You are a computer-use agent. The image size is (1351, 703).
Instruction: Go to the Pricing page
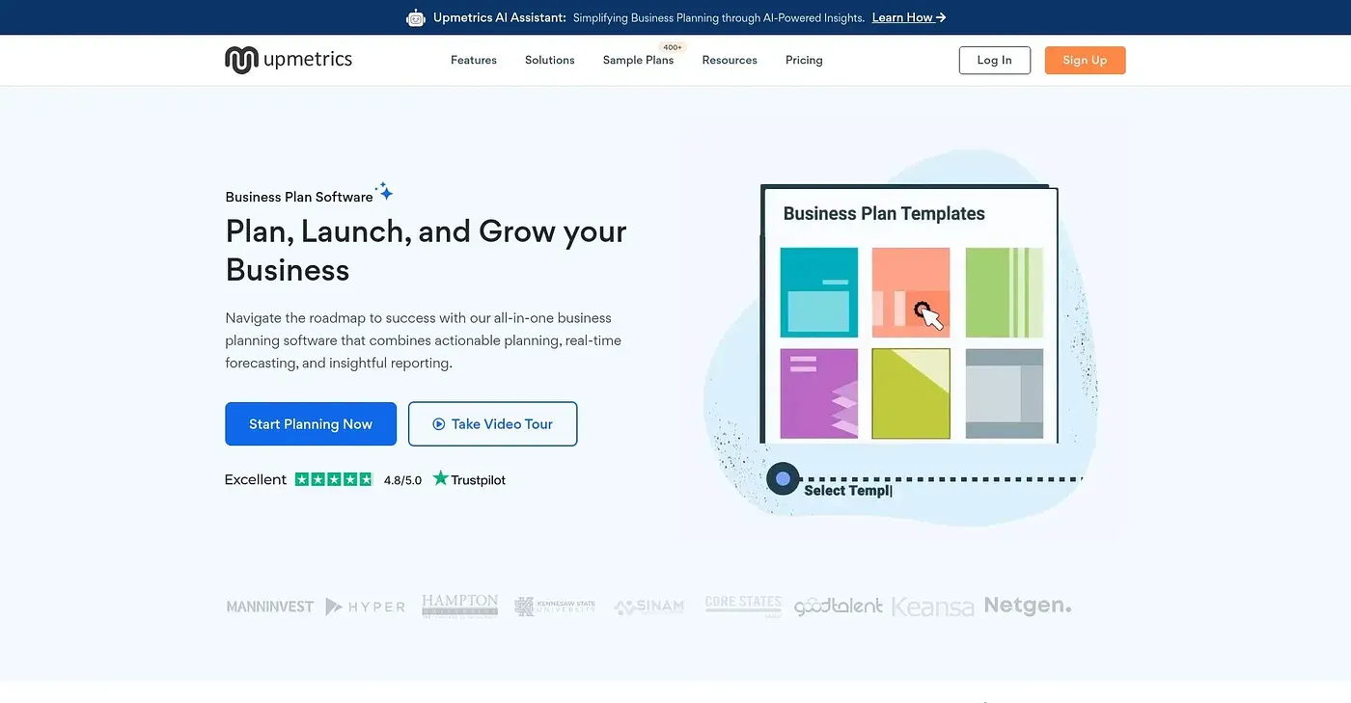click(x=804, y=60)
